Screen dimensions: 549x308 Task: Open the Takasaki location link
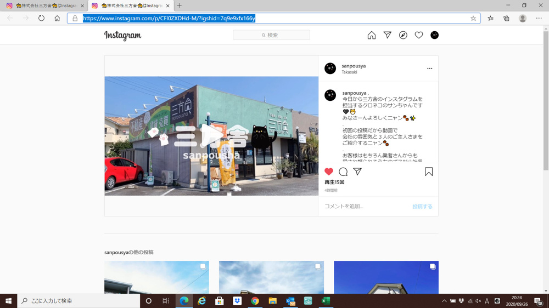349,72
